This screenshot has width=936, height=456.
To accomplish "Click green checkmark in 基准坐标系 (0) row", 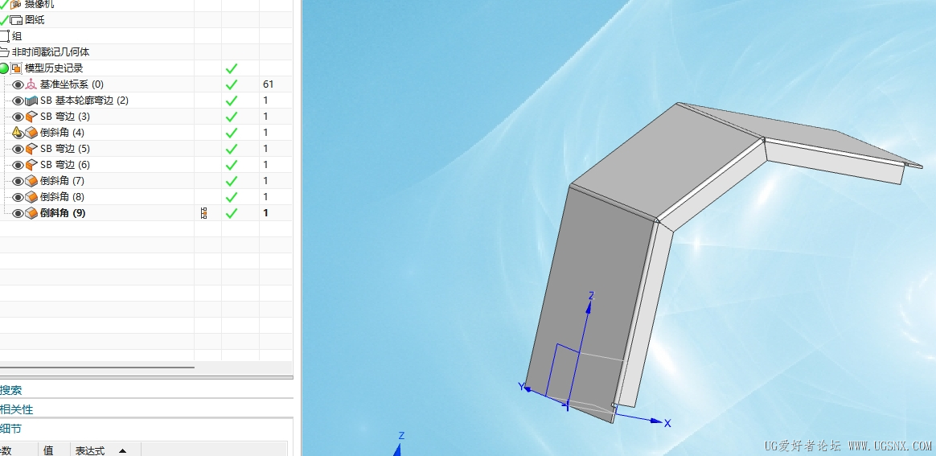I will click(x=232, y=84).
